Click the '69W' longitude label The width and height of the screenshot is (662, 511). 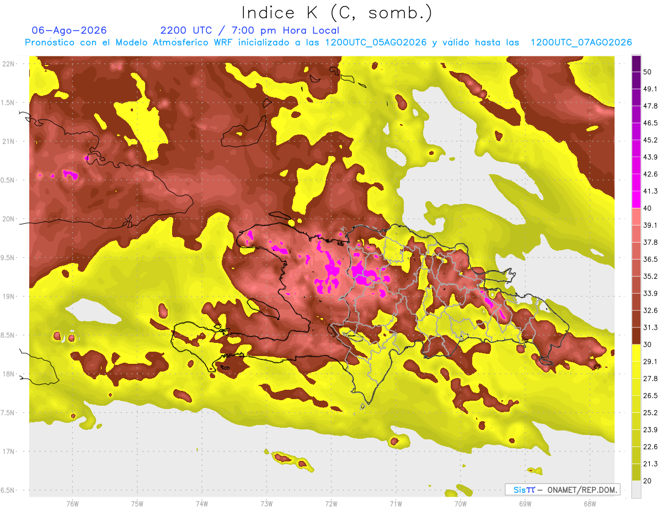(525, 503)
